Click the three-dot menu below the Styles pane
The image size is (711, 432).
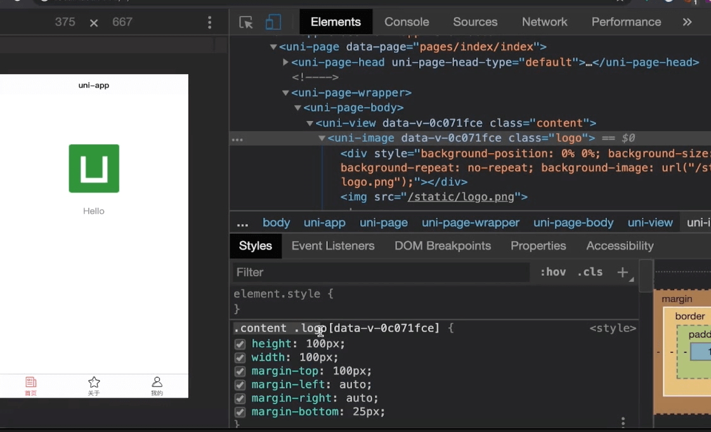[x=623, y=422]
